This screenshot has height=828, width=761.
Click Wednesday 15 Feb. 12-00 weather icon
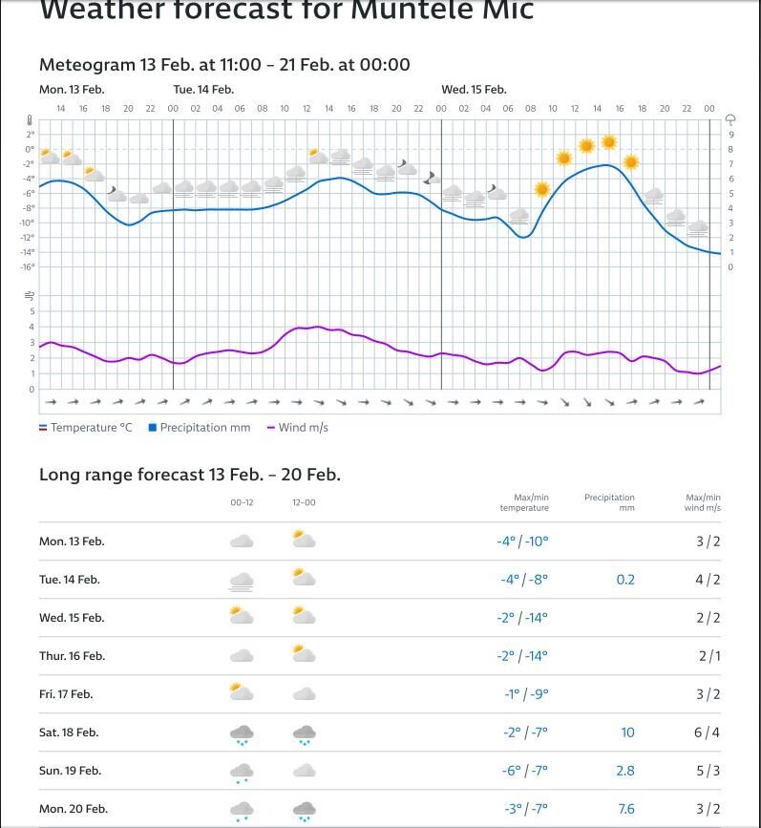[x=304, y=616]
